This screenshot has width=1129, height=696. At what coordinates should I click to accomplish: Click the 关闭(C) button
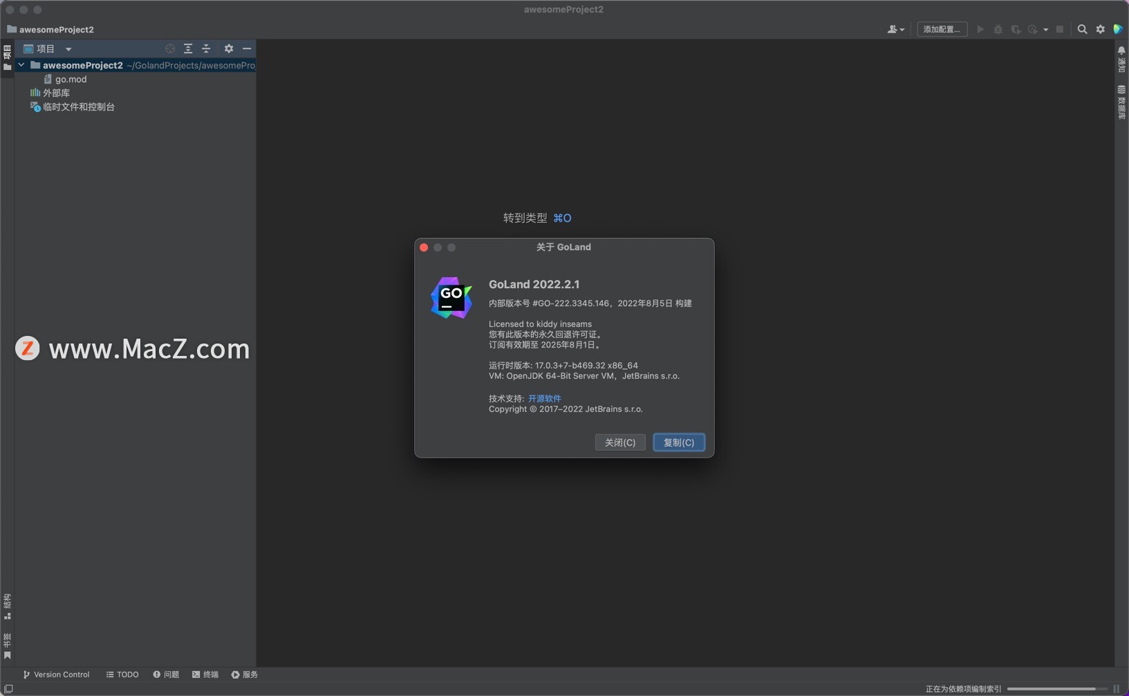(620, 442)
